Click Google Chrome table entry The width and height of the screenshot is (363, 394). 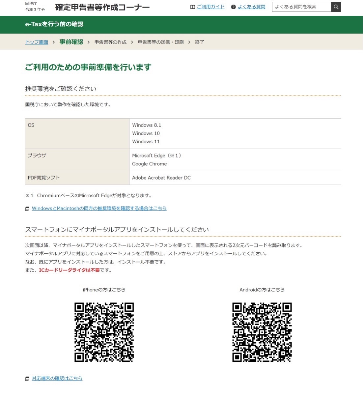tap(150, 164)
